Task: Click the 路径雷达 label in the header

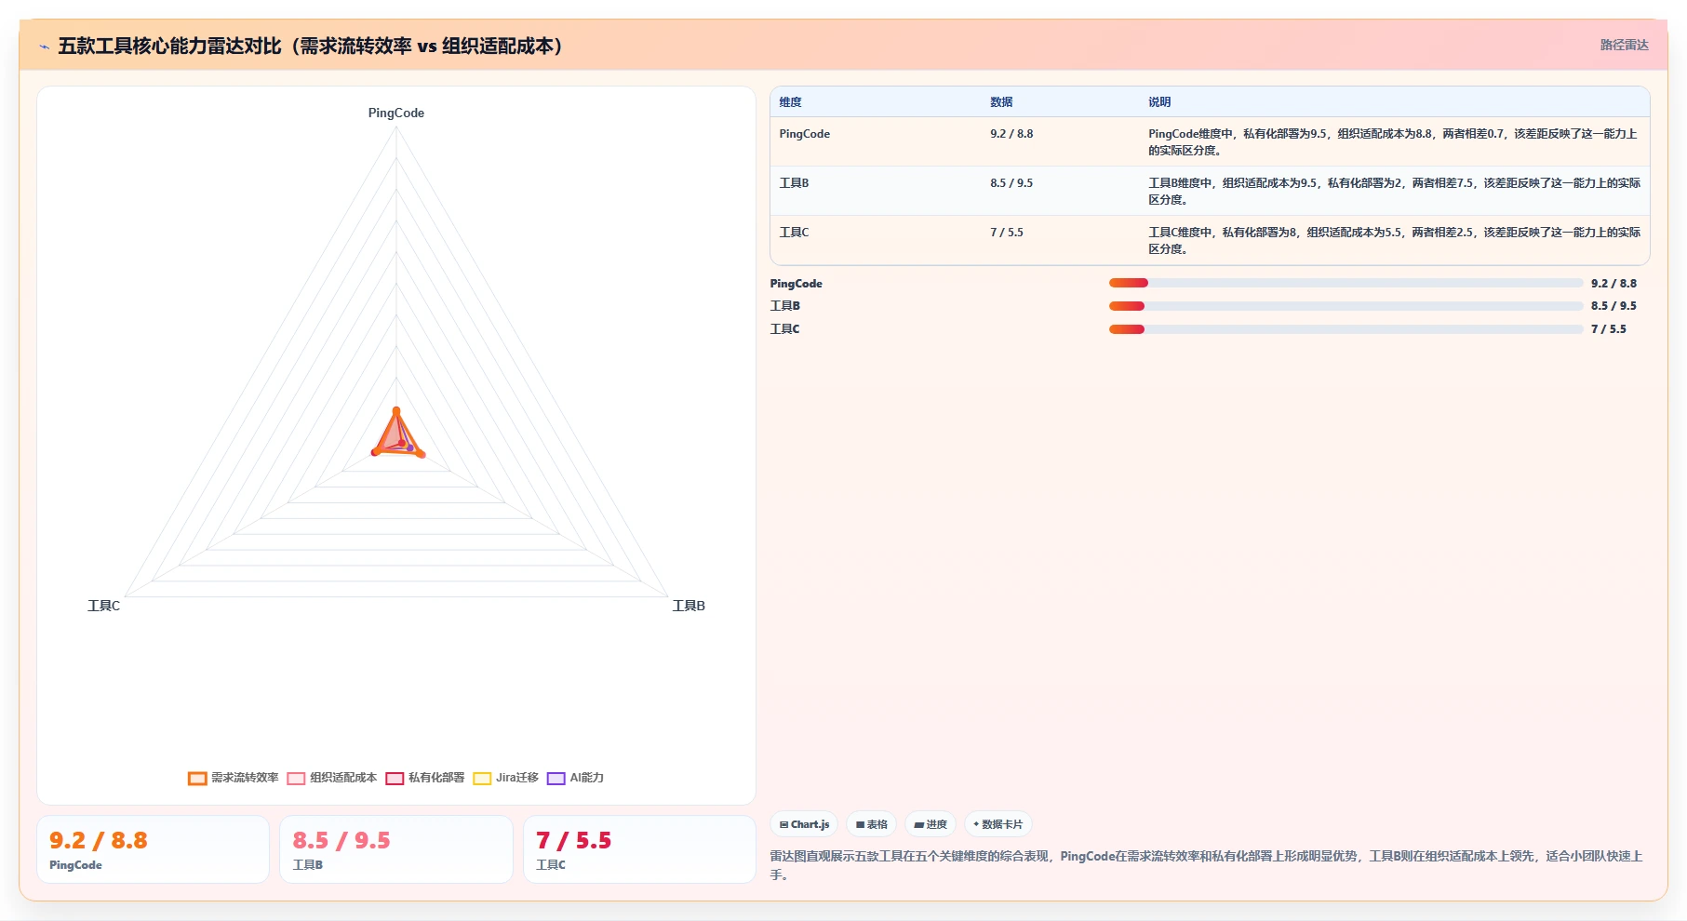Action: [1624, 45]
